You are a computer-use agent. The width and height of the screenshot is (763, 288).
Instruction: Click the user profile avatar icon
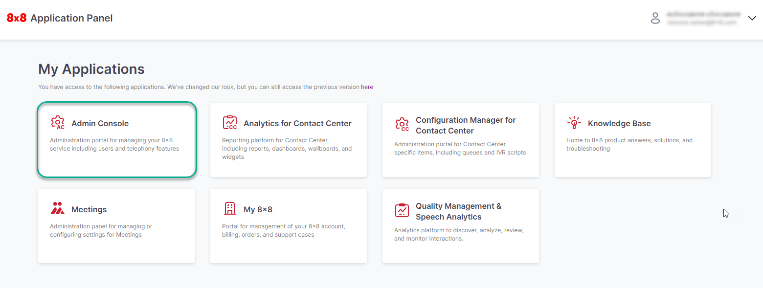(655, 19)
